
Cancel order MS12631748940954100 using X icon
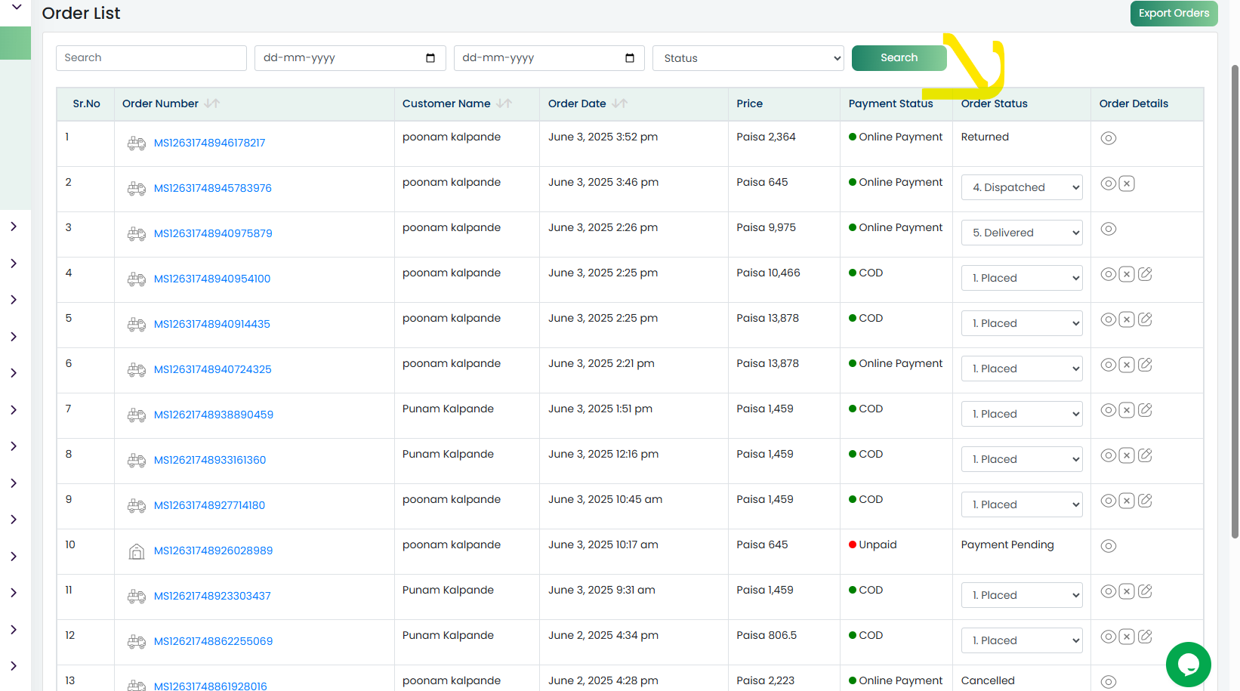[x=1127, y=274]
